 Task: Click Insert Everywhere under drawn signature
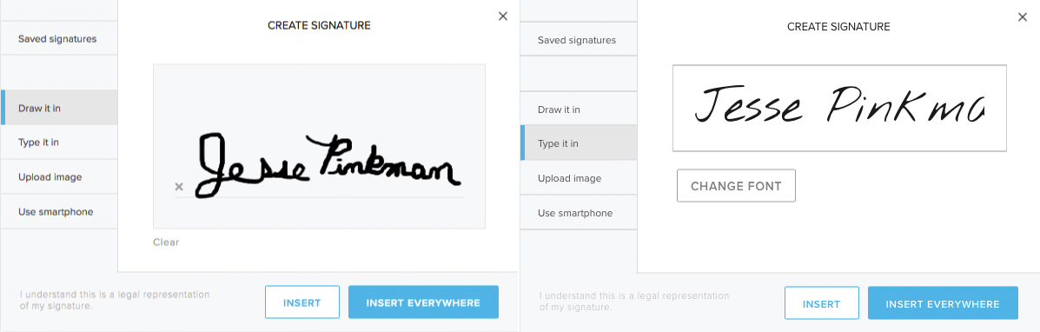(423, 302)
